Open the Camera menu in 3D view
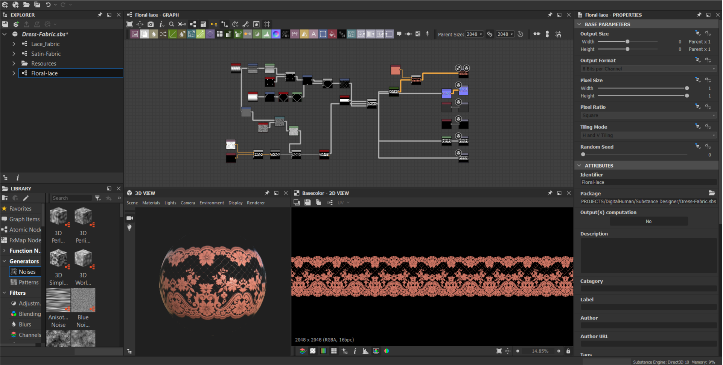The image size is (723, 365). (x=188, y=203)
